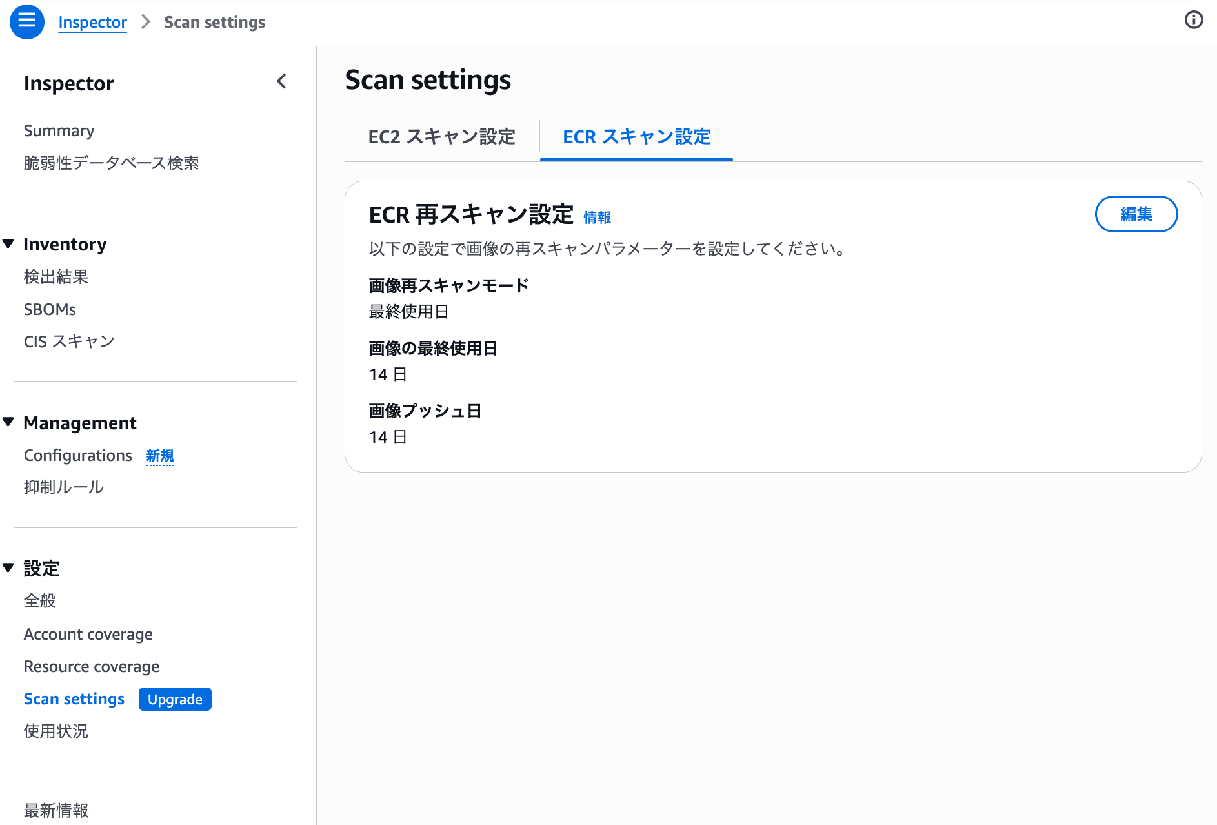Open Configurations under Management
Screen dimensions: 1217x825
click(78, 456)
